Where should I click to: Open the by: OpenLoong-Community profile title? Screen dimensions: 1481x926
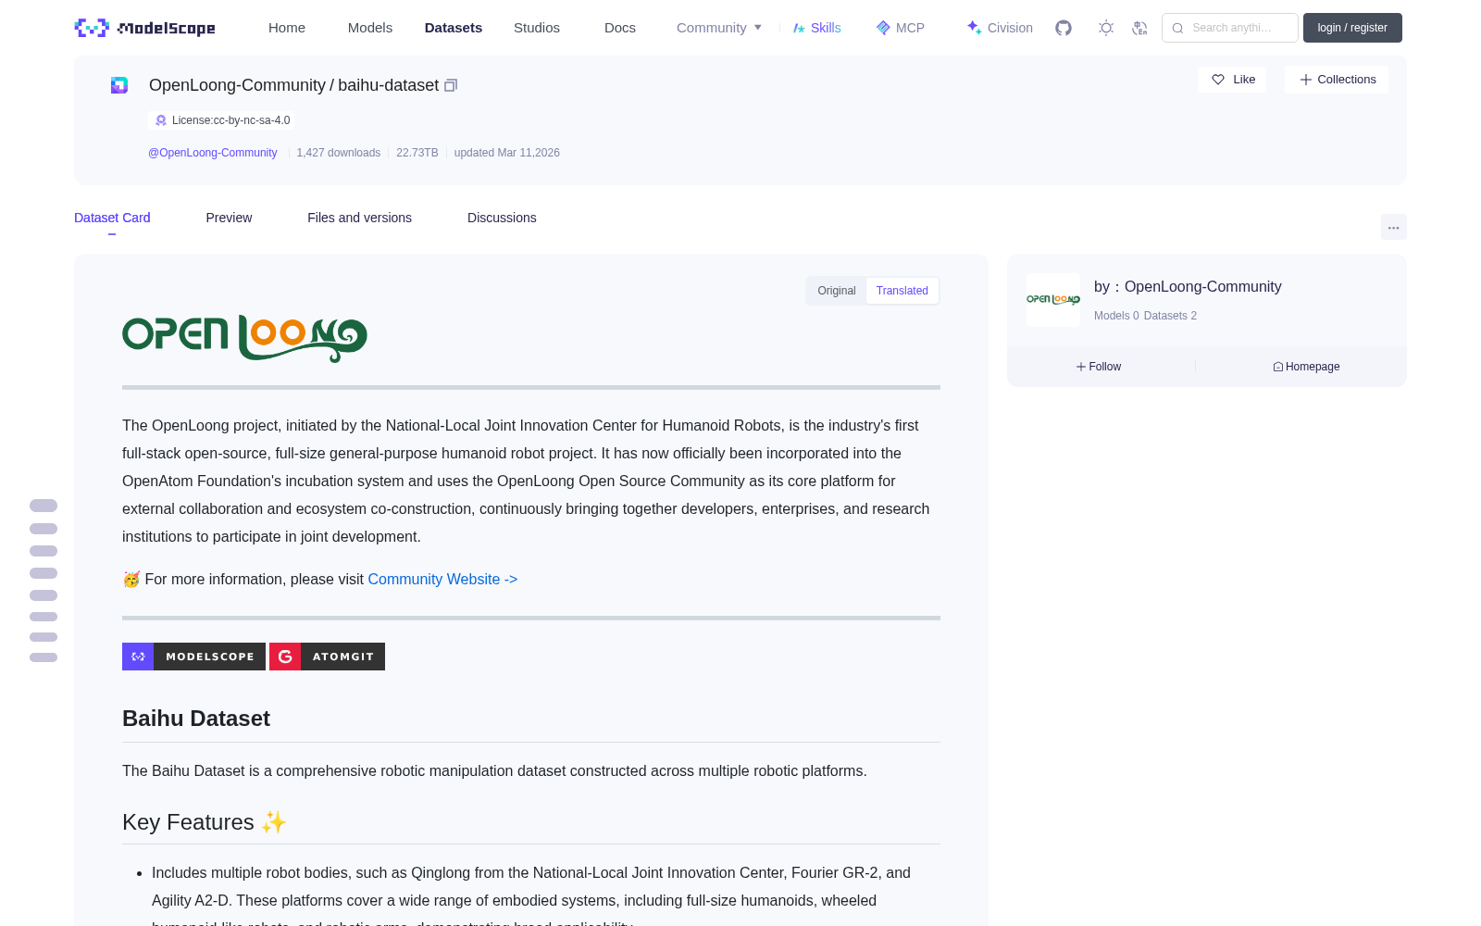[x=1188, y=287]
